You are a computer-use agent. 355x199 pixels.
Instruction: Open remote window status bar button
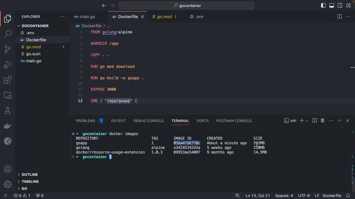point(6,196)
